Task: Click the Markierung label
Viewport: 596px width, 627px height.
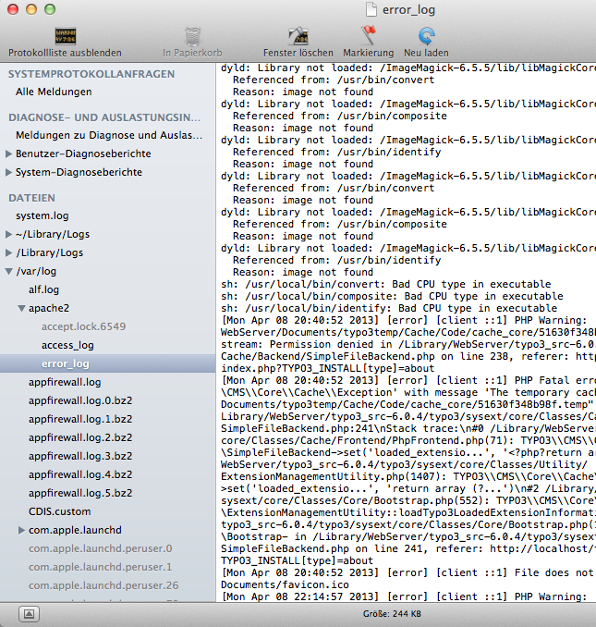Action: pyautogui.click(x=369, y=53)
